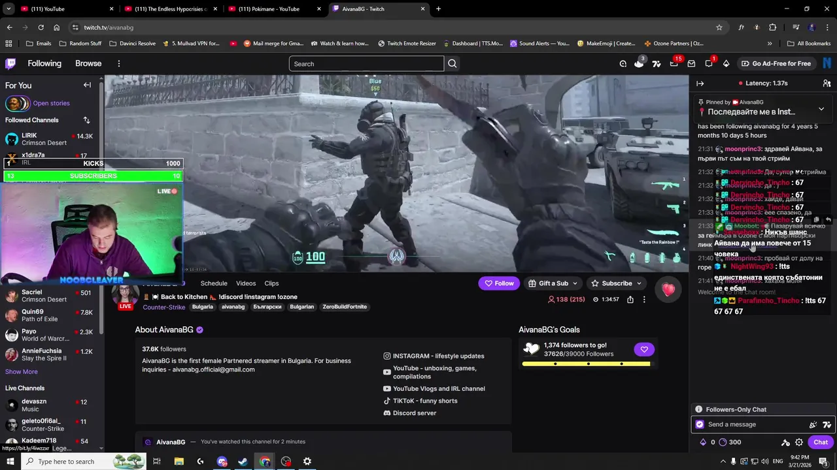Image resolution: width=837 pixels, height=470 pixels.
Task: Open notifications inbox with 15 badge
Action: pyautogui.click(x=674, y=63)
